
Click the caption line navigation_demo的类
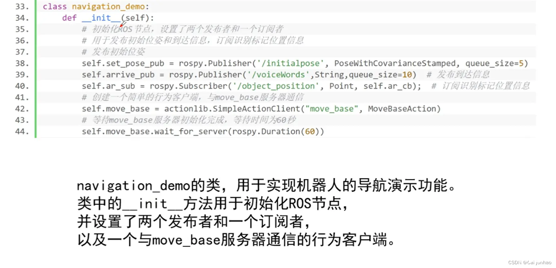click(x=266, y=185)
